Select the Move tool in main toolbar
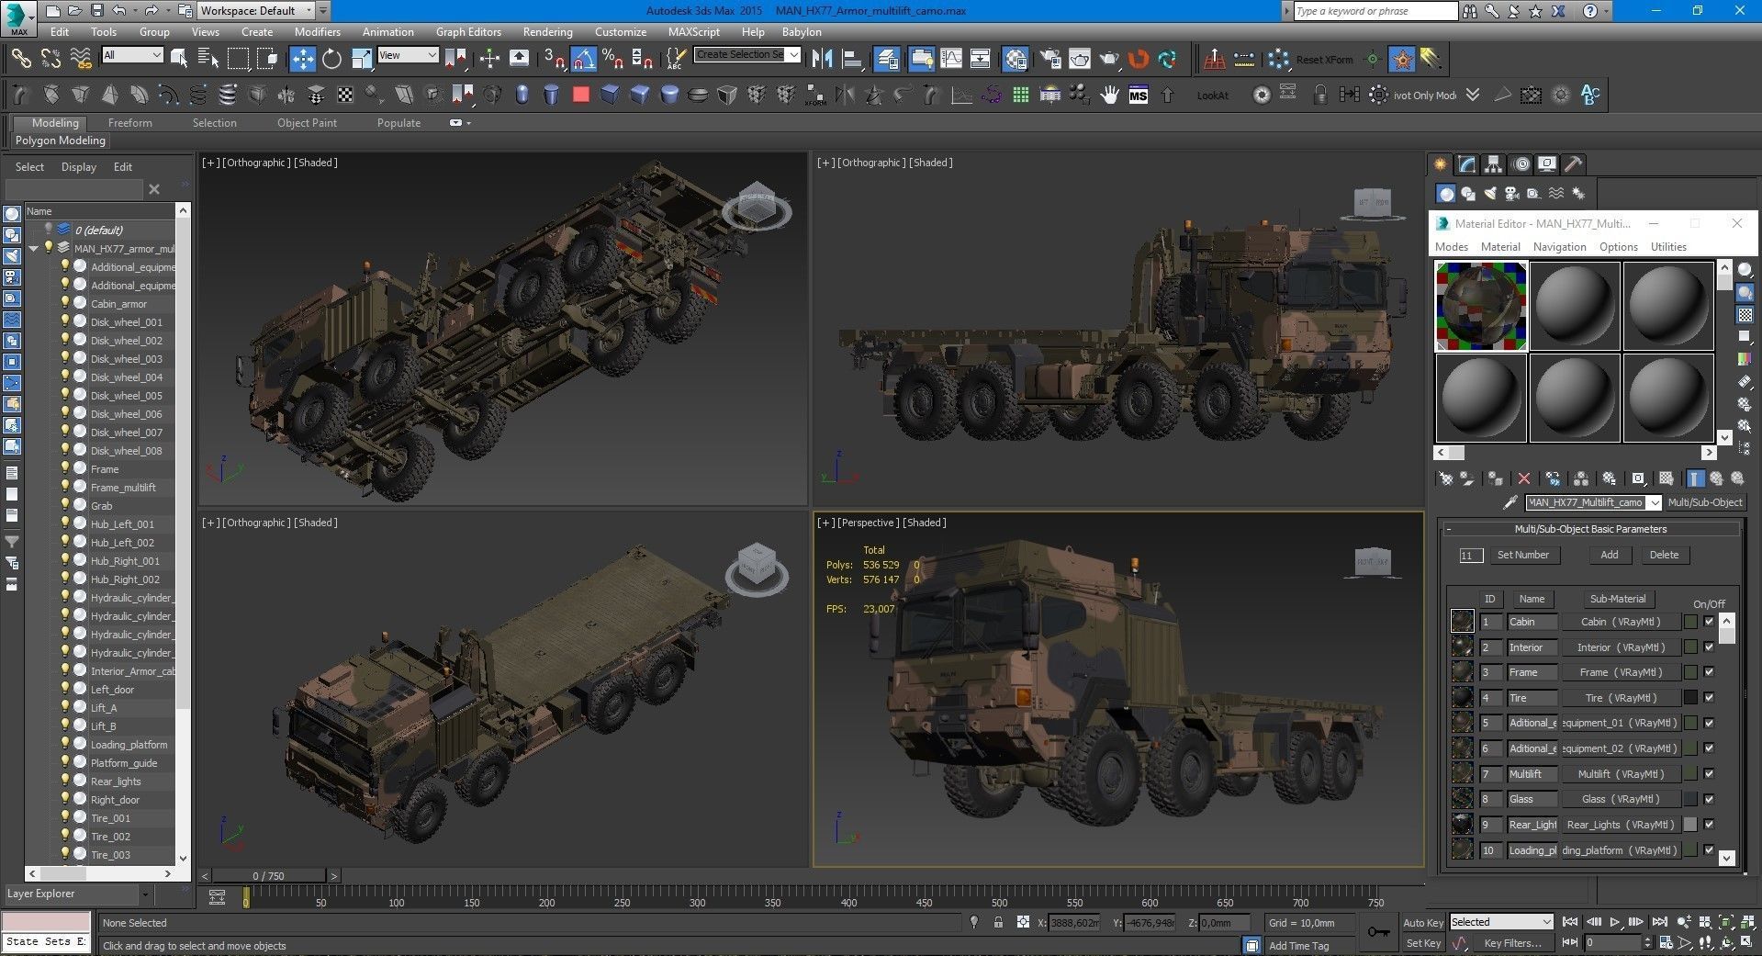The height and width of the screenshot is (956, 1762). tap(302, 59)
